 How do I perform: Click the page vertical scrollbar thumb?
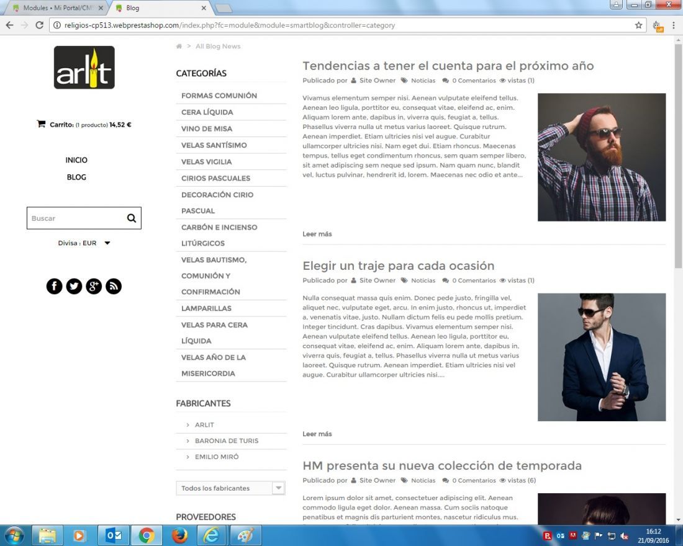(678, 156)
